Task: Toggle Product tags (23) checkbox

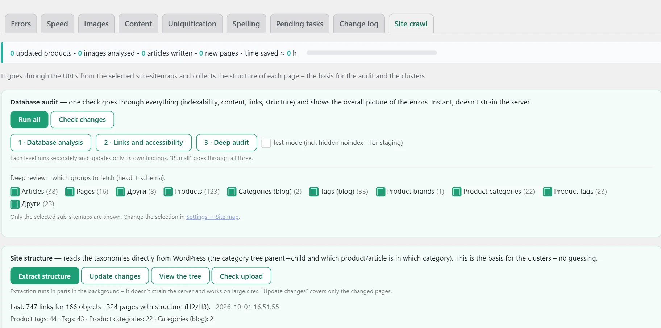Action: pyautogui.click(x=548, y=192)
